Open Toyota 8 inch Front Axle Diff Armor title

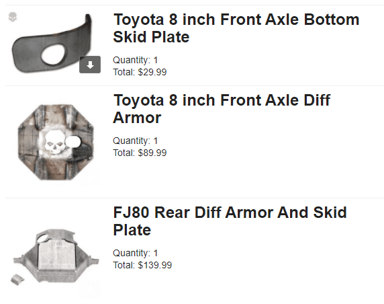coord(222,109)
